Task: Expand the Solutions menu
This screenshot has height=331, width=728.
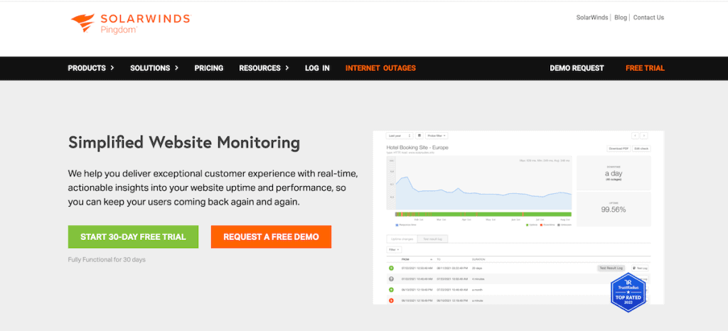Action: pos(154,68)
